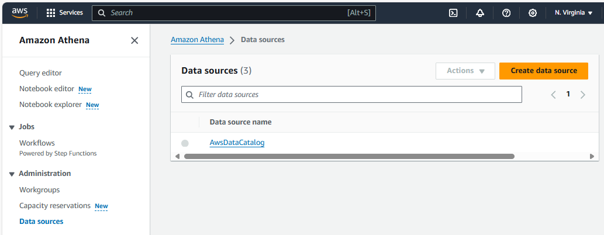This screenshot has height=235, width=604.
Task: Open the N. Virginia region dropdown
Action: coord(574,13)
